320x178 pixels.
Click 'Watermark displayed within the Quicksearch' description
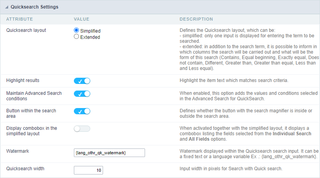[249, 154]
